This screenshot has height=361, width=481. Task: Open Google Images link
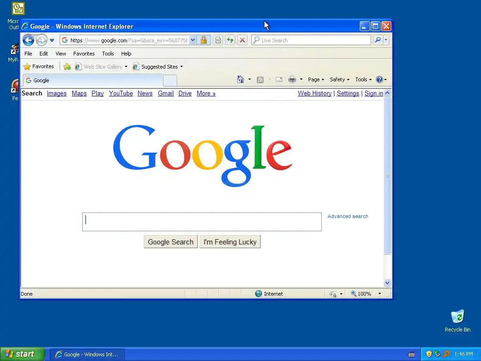tap(57, 94)
